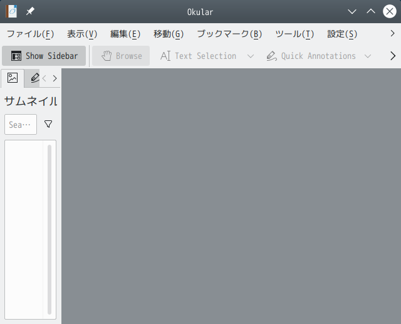This screenshot has width=401, height=324.
Task: Activate the Text Selection tool
Action: [x=199, y=56]
